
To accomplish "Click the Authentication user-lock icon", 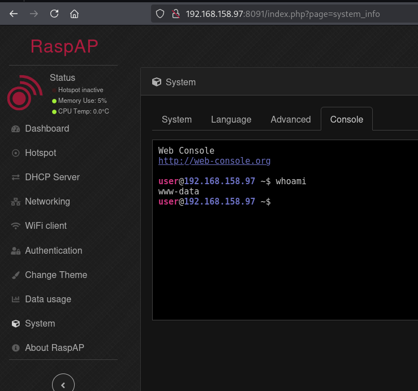I will click(x=15, y=251).
